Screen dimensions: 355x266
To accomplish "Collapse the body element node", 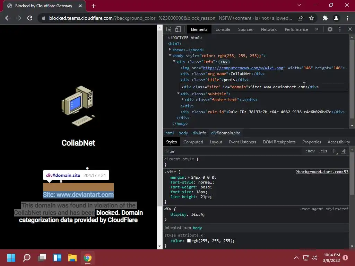I will (170, 55).
